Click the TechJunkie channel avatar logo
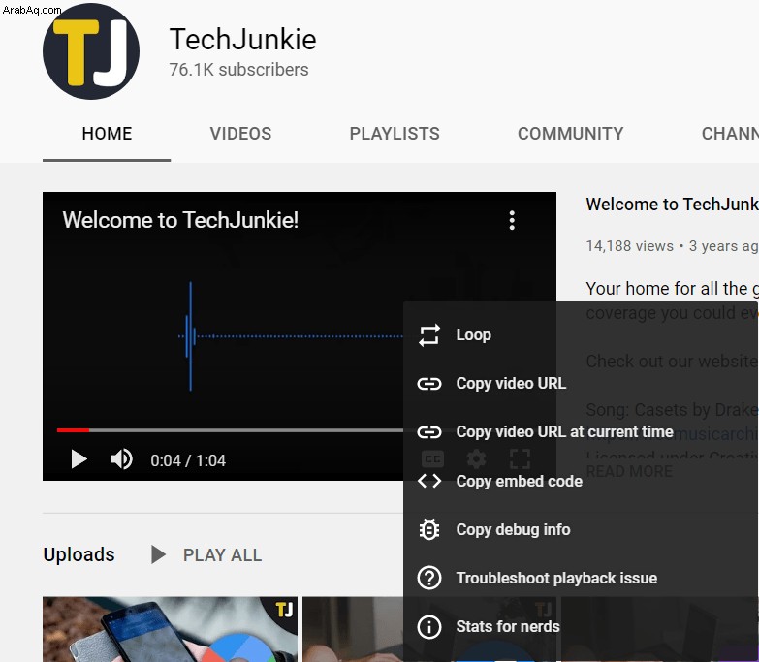 (x=91, y=51)
